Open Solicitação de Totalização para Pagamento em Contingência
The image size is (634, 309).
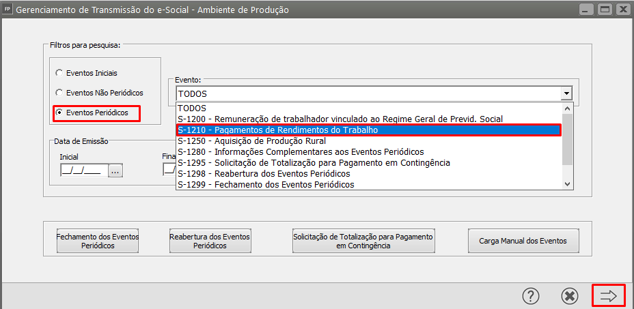coord(363,241)
